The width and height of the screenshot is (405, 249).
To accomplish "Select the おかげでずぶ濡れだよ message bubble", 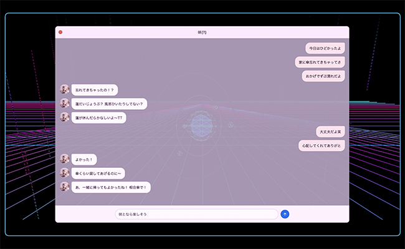I will 323,76.
